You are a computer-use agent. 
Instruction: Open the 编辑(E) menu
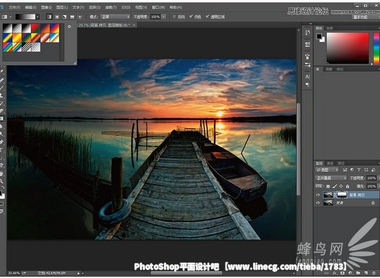point(31,7)
